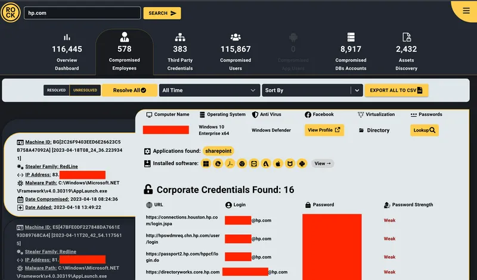
Task: Open the Third Party Credentials tab
Action: point(179,53)
